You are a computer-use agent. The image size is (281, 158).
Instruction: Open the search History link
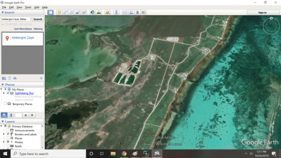coord(38,29)
